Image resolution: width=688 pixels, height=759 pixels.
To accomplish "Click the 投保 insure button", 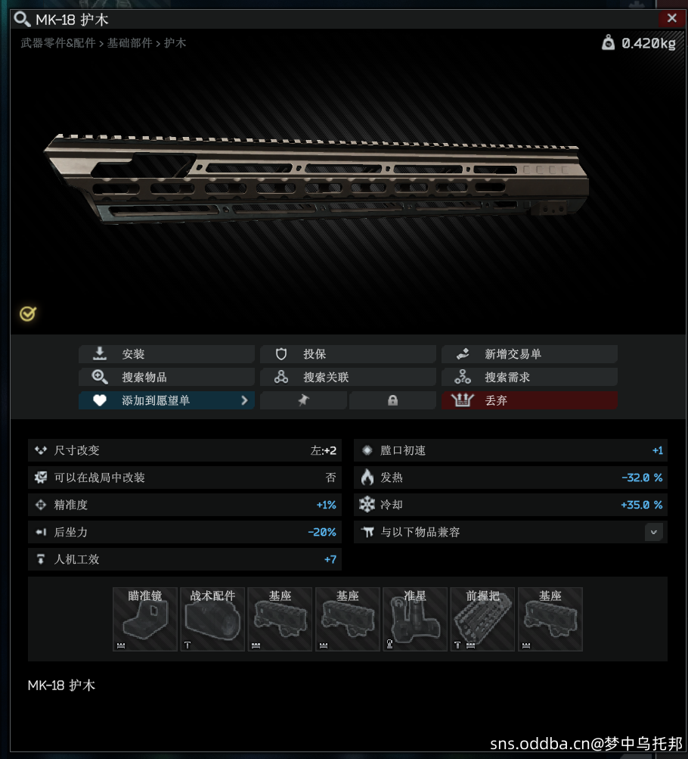I will click(348, 354).
